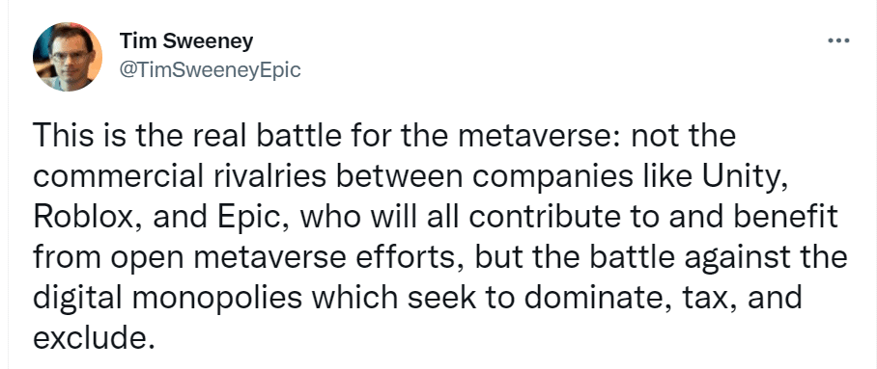Open the @TimSweeneyEpic handle link
Screen dimensions: 877x369
(x=210, y=70)
